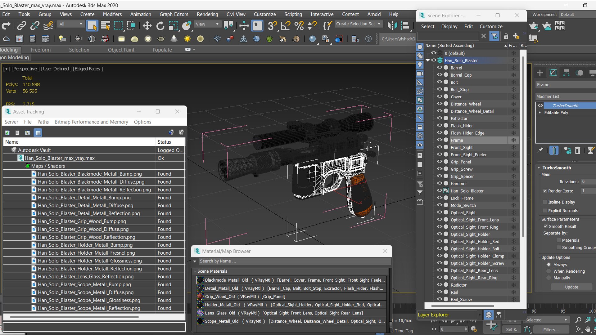
Task: Click table view icon in Asset Tracking
Action: (x=38, y=133)
